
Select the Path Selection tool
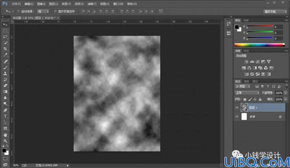tap(5, 122)
